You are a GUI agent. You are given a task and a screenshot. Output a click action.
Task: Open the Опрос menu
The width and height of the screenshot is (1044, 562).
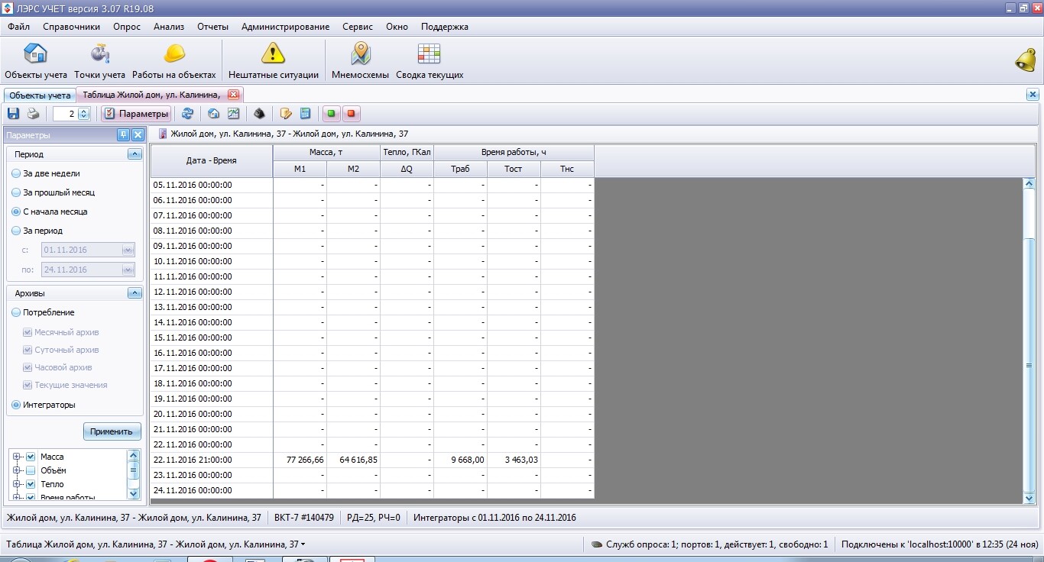[x=127, y=27]
